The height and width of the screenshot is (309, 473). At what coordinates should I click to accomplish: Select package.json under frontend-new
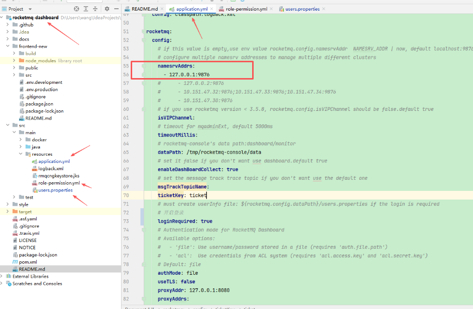point(39,104)
